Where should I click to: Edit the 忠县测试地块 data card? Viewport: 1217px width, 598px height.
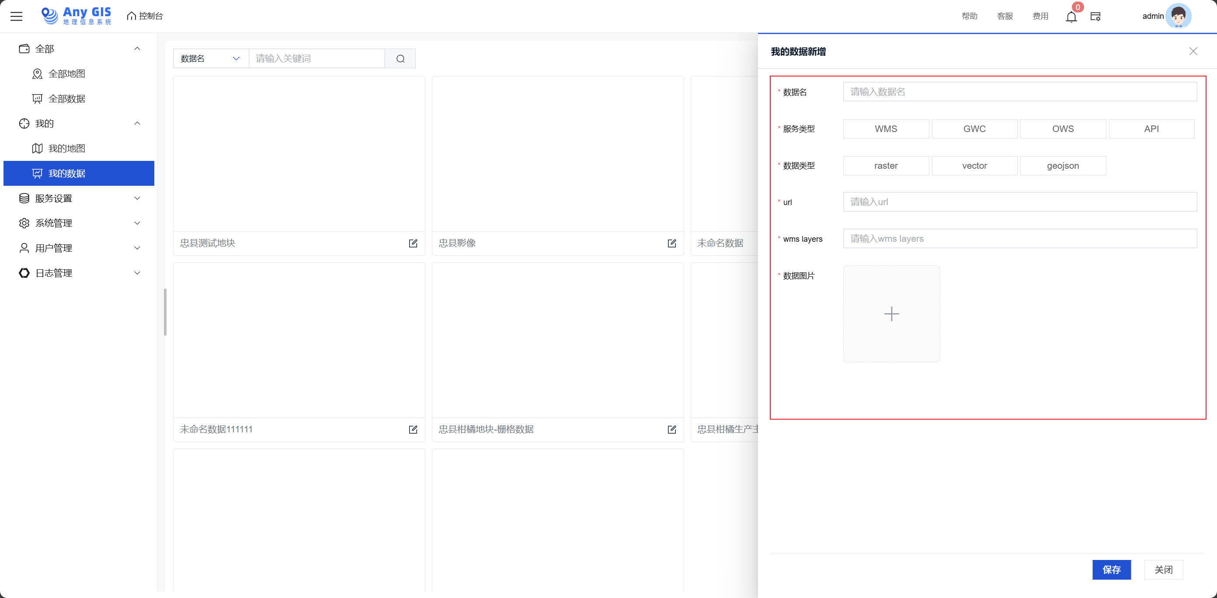pyautogui.click(x=413, y=243)
